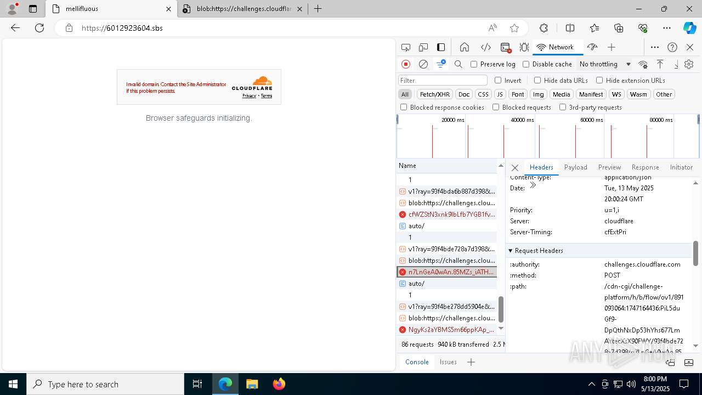Open the Console panel icon with error badge

click(506, 47)
